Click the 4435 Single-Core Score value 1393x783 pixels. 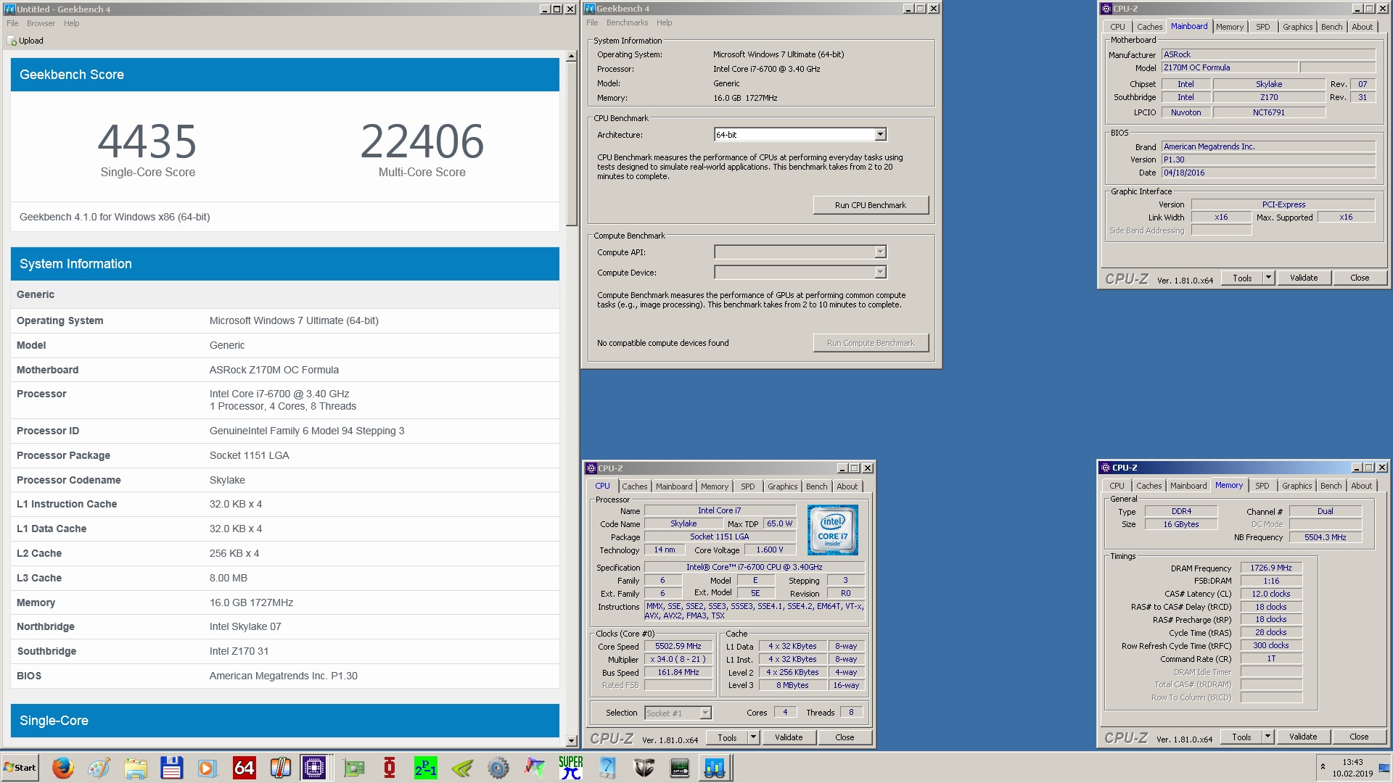click(147, 141)
